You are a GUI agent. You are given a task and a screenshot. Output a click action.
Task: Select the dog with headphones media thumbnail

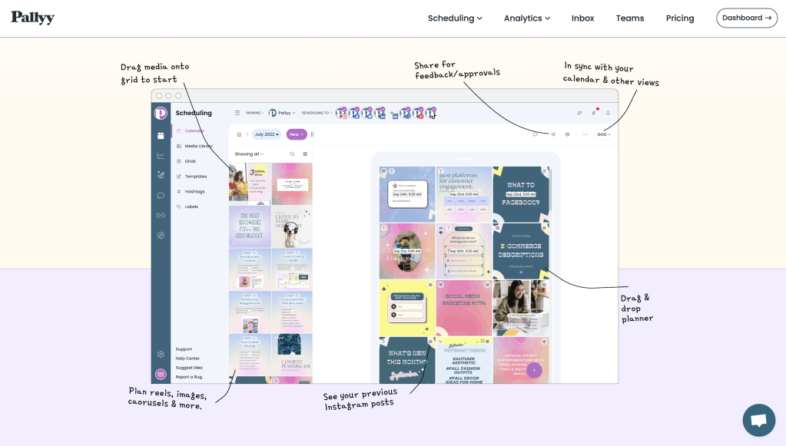(291, 227)
